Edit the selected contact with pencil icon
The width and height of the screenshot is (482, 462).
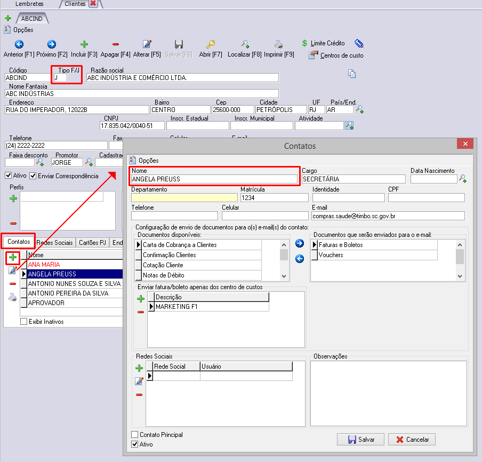(13, 270)
